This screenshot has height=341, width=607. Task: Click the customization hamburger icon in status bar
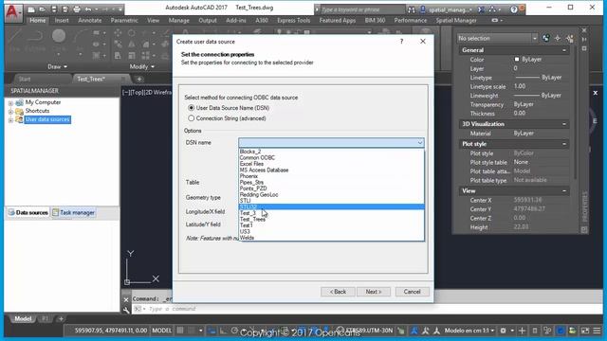click(597, 331)
